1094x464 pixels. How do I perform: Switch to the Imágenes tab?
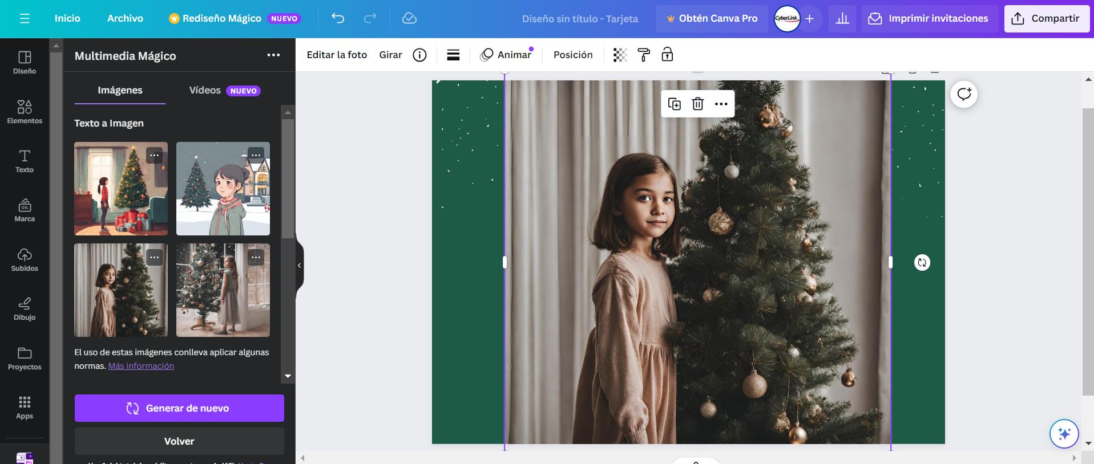120,90
